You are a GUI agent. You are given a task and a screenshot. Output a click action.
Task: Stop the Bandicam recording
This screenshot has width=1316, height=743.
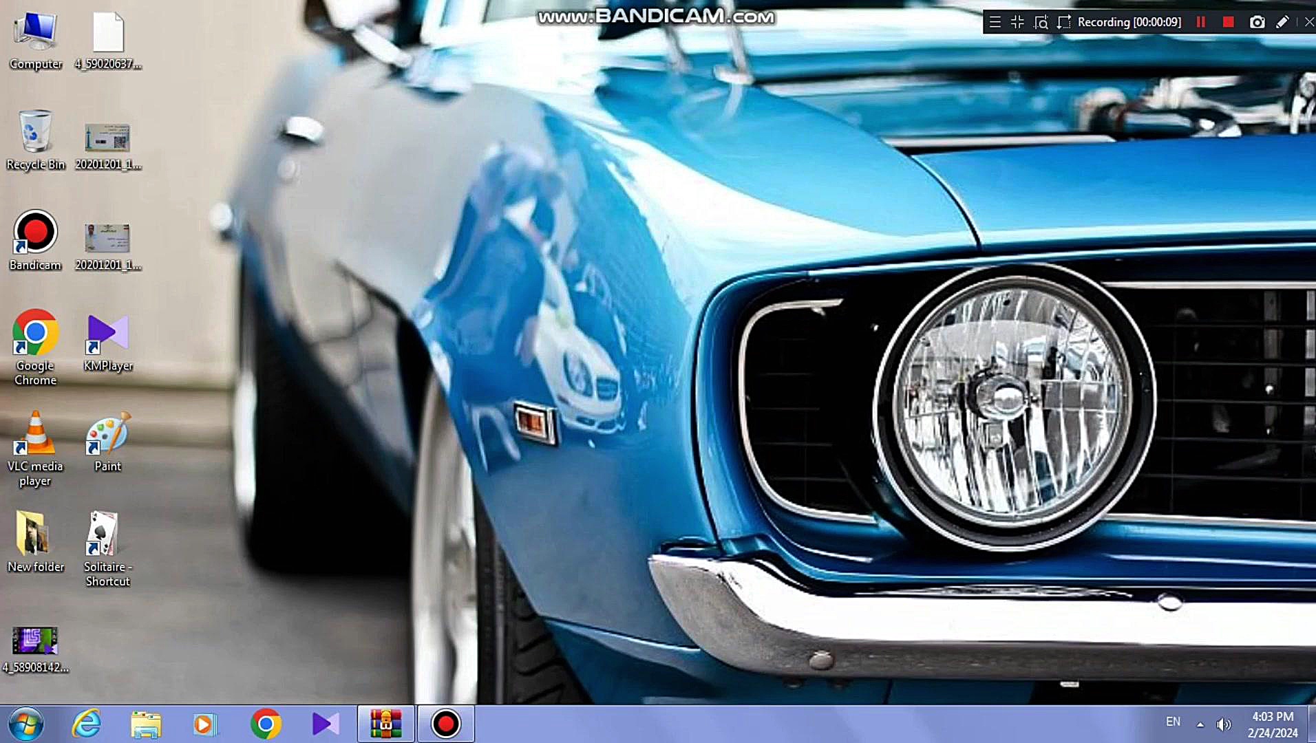click(1228, 22)
